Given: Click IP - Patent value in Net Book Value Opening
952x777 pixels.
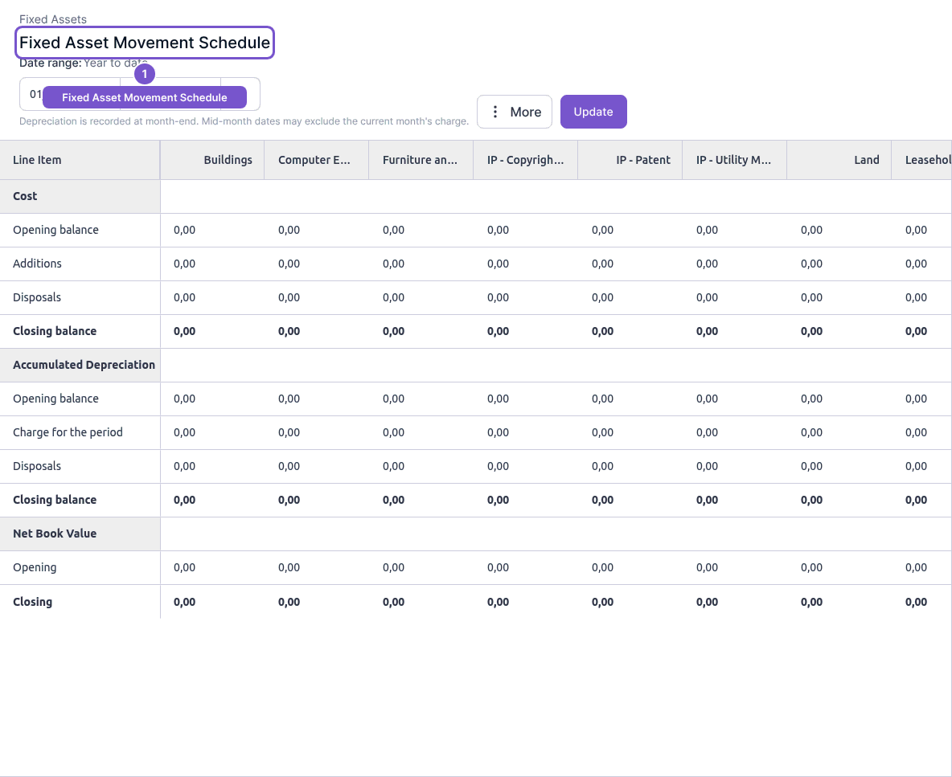Looking at the screenshot, I should click(603, 568).
